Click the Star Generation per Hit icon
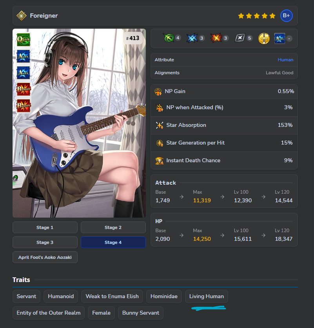Viewport: 314px width, 328px height. 160,143
